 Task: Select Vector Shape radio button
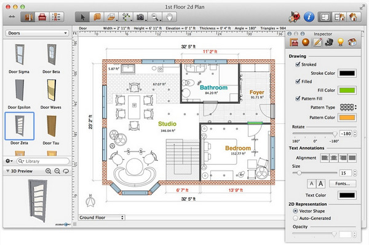pos(295,211)
